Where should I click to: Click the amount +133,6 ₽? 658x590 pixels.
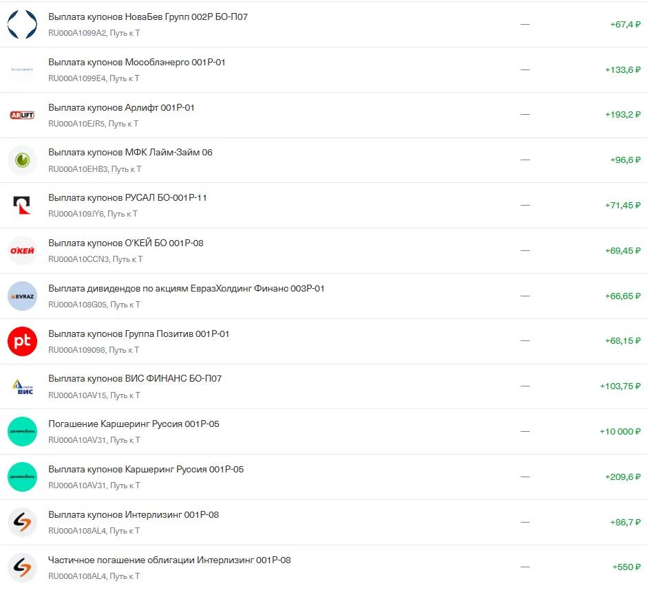pyautogui.click(x=623, y=70)
